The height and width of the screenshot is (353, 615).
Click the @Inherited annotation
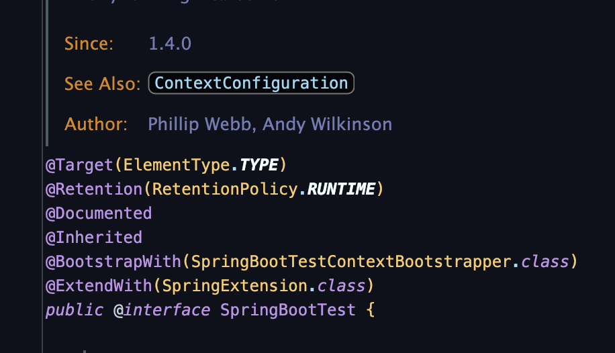tap(94, 238)
